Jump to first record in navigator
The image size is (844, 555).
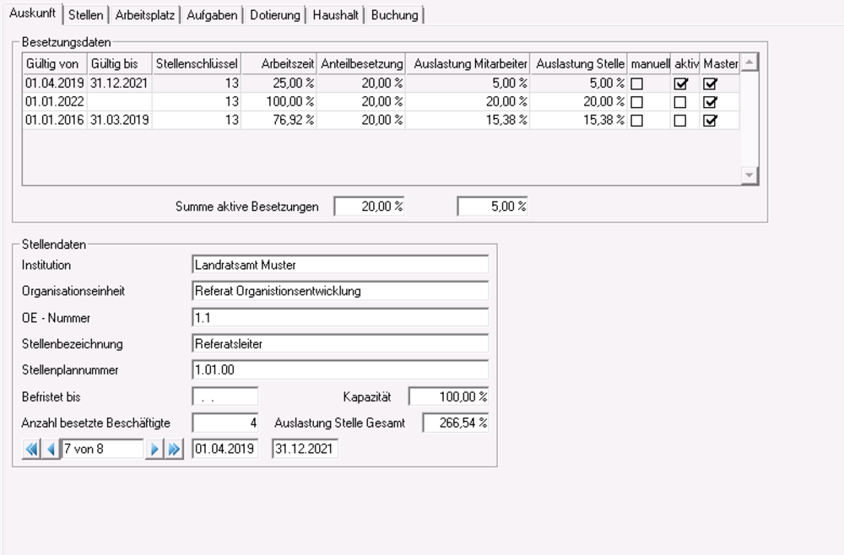click(x=31, y=449)
